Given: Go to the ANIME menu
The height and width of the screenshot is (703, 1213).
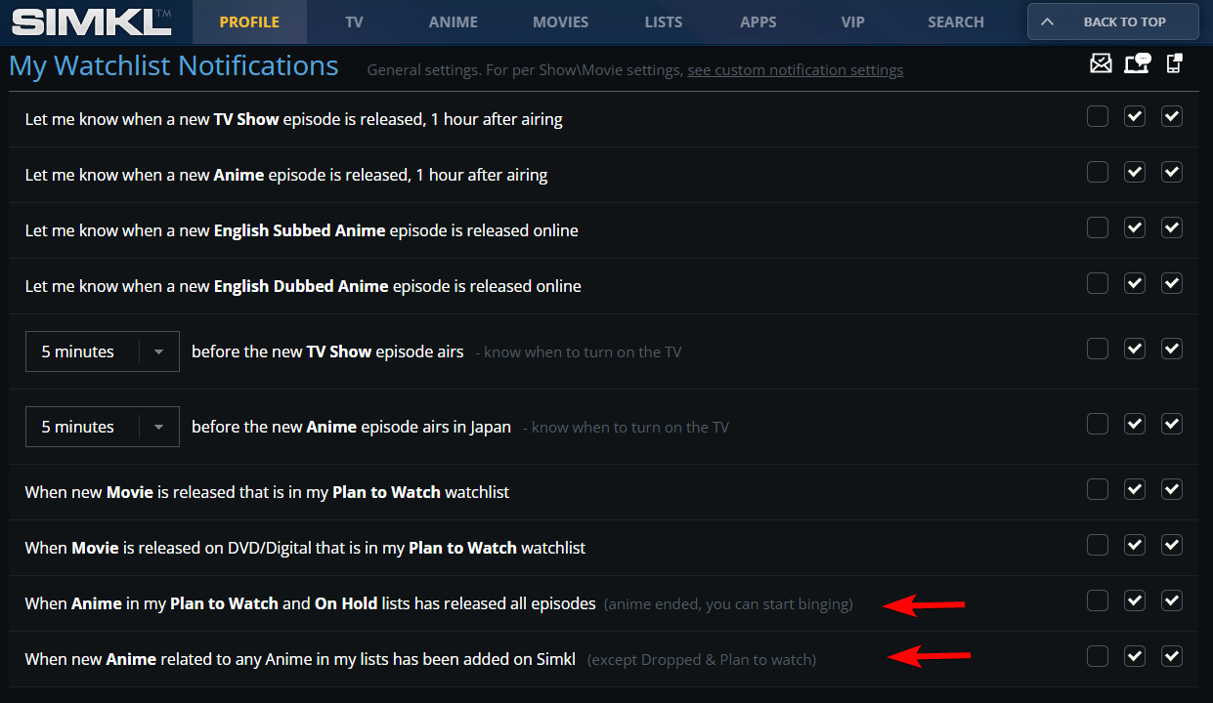Looking at the screenshot, I should click(454, 21).
